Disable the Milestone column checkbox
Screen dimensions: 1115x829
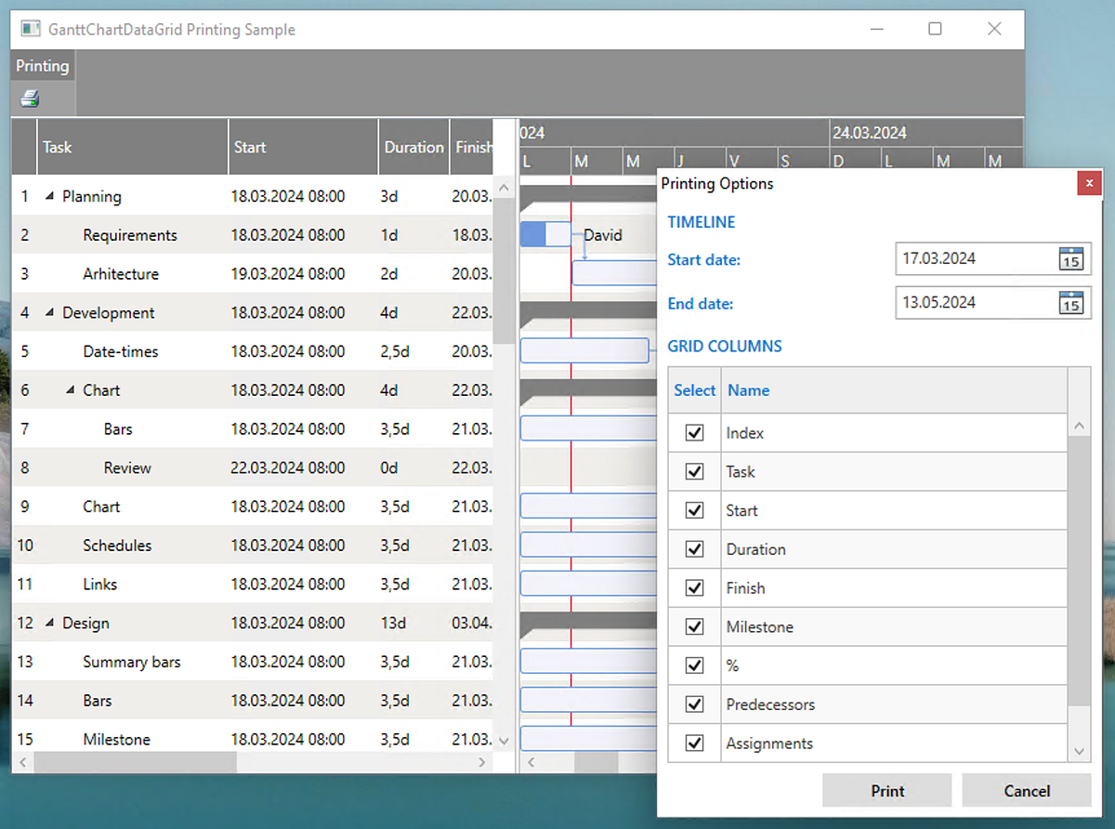[693, 626]
